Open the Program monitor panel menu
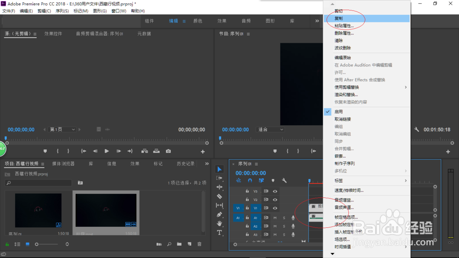 pyautogui.click(x=248, y=34)
